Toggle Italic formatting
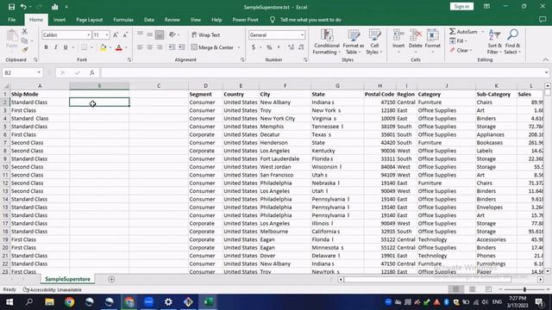Viewport: 552px width, 310px height. (55, 47)
